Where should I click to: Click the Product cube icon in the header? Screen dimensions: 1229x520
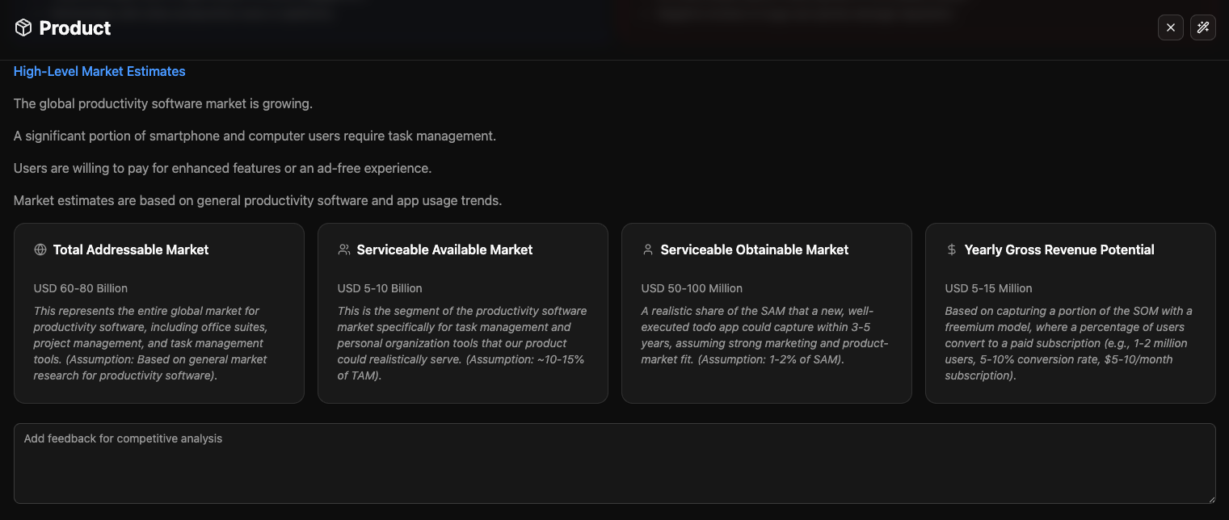(24, 27)
